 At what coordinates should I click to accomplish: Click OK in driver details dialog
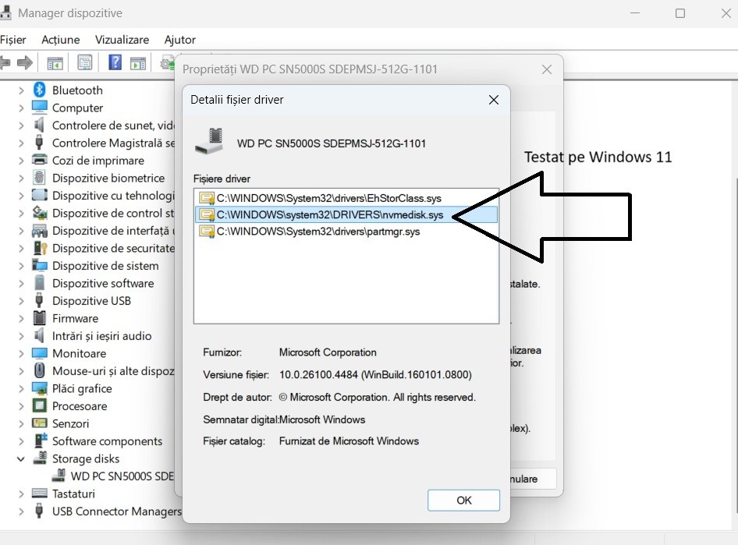pos(463,500)
